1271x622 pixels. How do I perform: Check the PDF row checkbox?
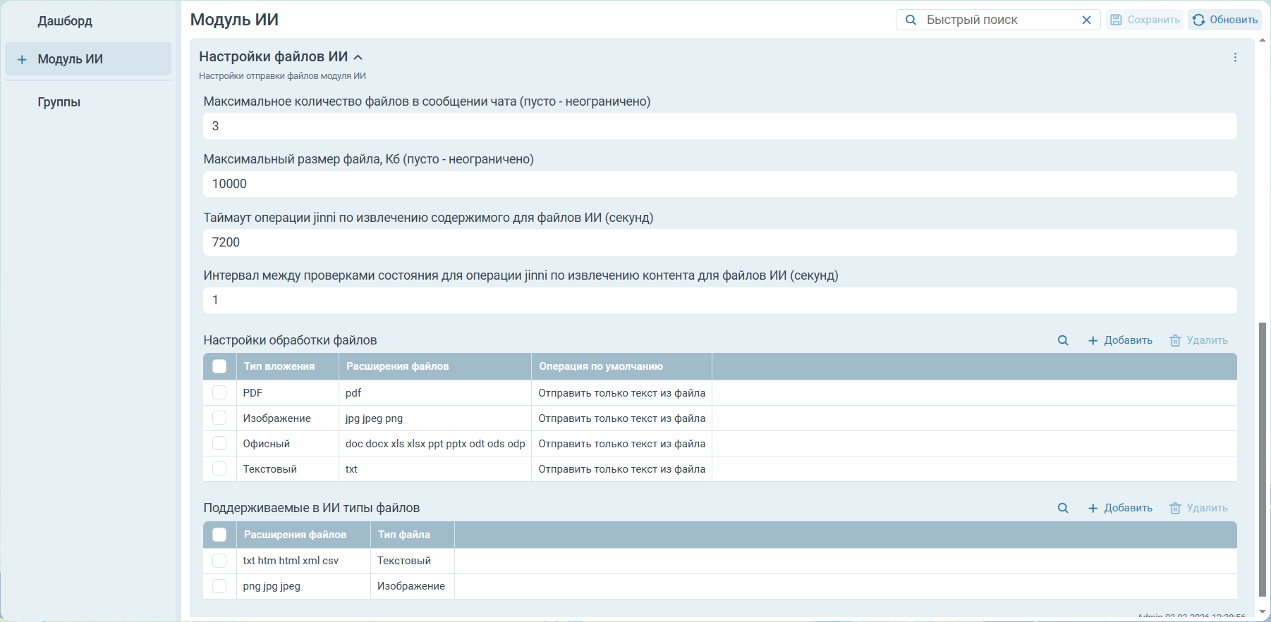[x=219, y=392]
